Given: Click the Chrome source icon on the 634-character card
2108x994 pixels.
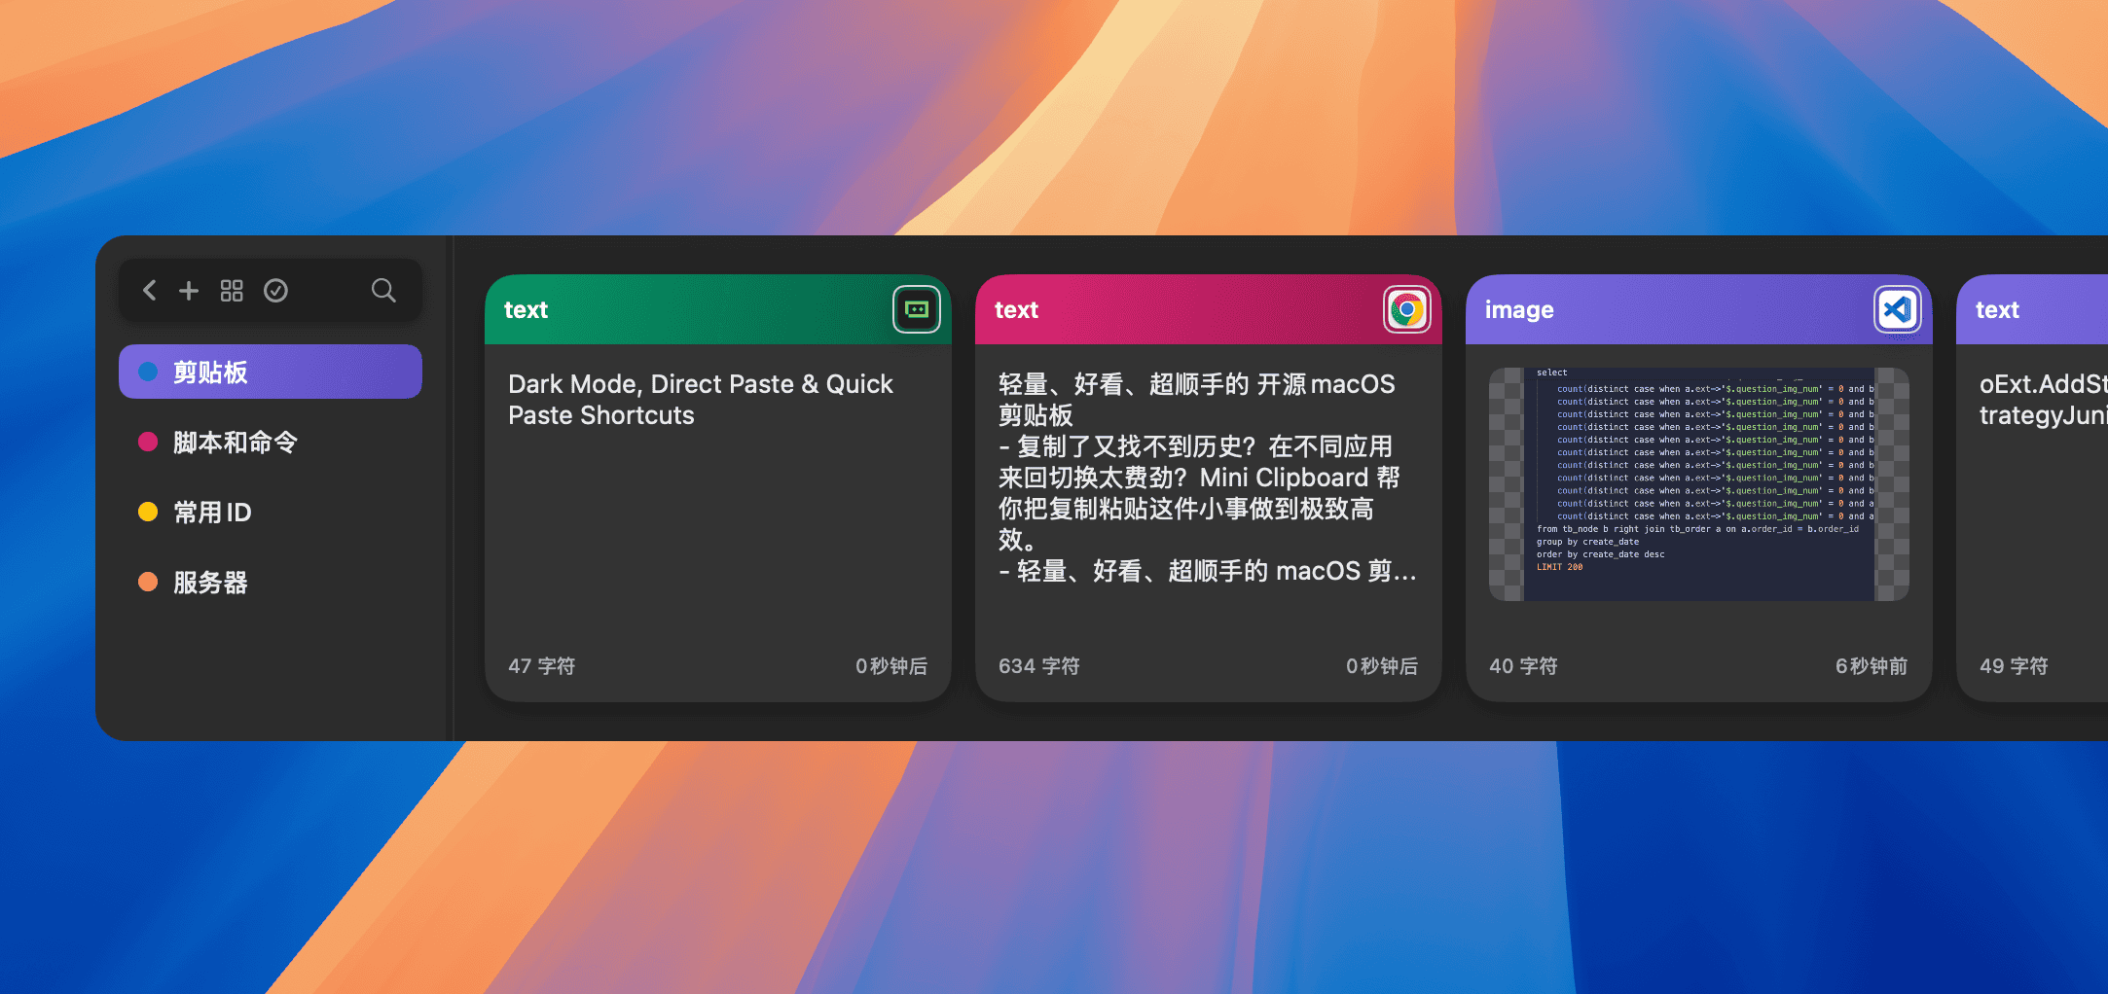Looking at the screenshot, I should coord(1408,309).
